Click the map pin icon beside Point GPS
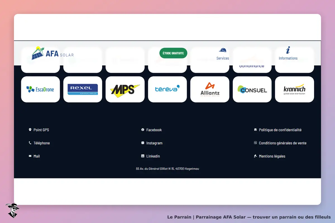Viewport: 335px width, 223px height. tap(30, 130)
